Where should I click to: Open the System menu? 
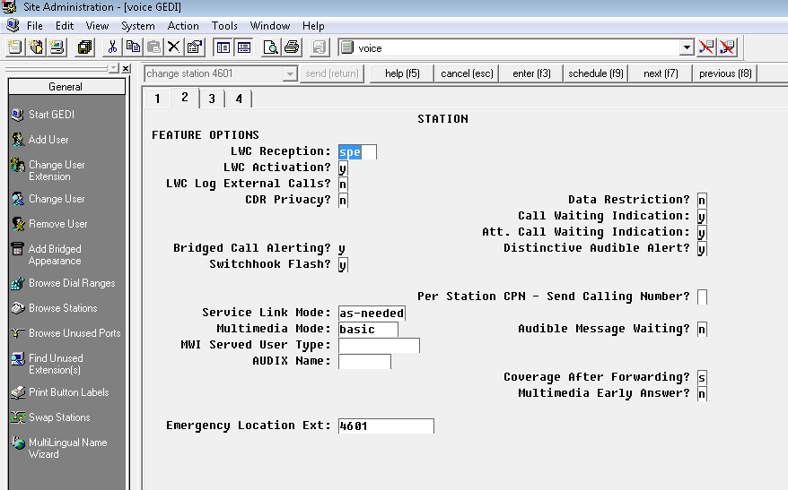[137, 26]
